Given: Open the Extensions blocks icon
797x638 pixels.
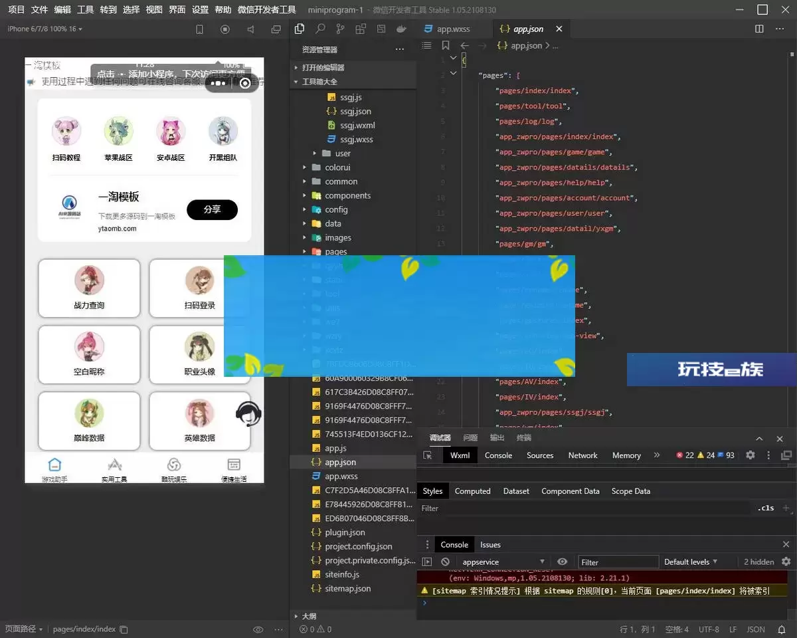Looking at the screenshot, I should pos(361,29).
